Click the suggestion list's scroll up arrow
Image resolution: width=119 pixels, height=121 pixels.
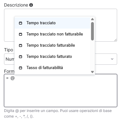pyautogui.click(x=92, y=19)
